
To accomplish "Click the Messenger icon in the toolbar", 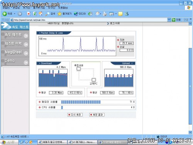I will (x=127, y=14).
